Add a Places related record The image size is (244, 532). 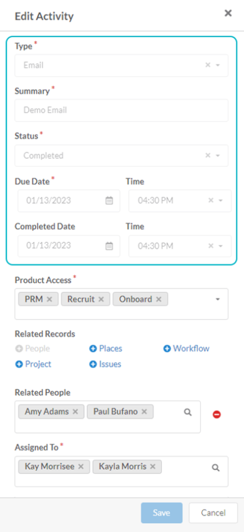106,348
